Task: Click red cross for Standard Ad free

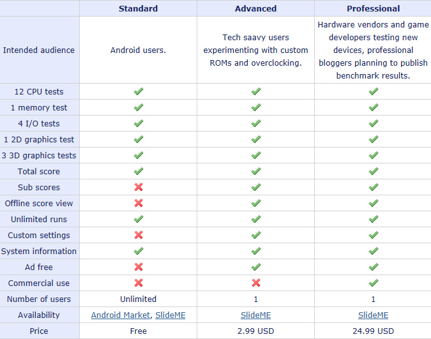Action: (x=139, y=267)
